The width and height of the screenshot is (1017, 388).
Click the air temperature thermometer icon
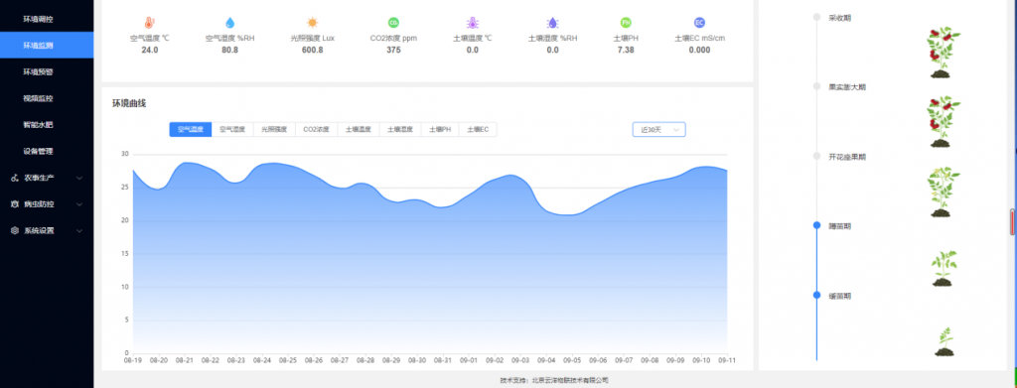point(150,23)
